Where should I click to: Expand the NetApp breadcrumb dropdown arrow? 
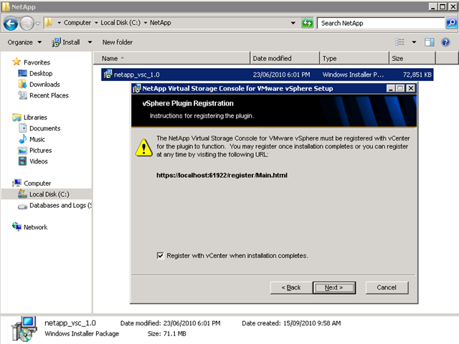click(145, 23)
